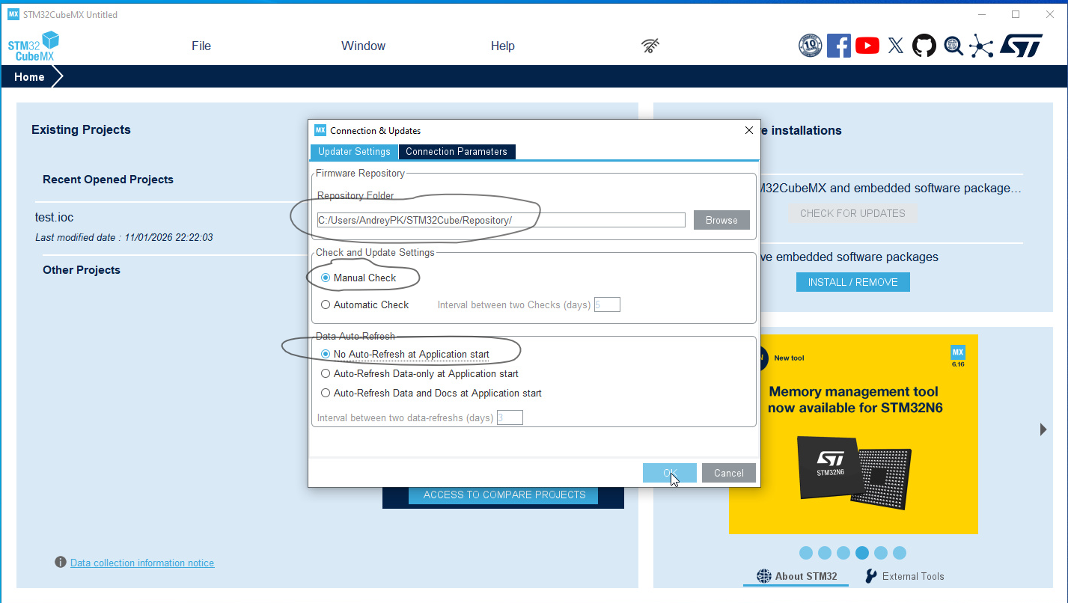The image size is (1068, 603).
Task: Open the recent project test.ioc
Action: [x=55, y=218]
